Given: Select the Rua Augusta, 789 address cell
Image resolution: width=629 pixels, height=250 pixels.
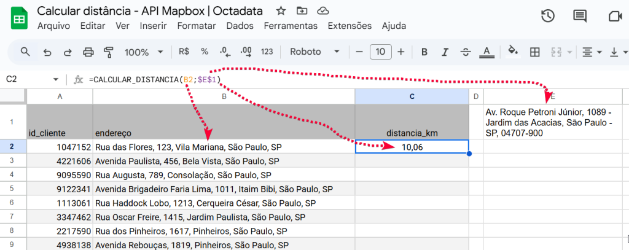Looking at the screenshot, I should click(x=224, y=175).
